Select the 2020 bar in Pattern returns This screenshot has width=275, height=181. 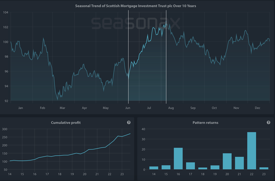pos(227,161)
